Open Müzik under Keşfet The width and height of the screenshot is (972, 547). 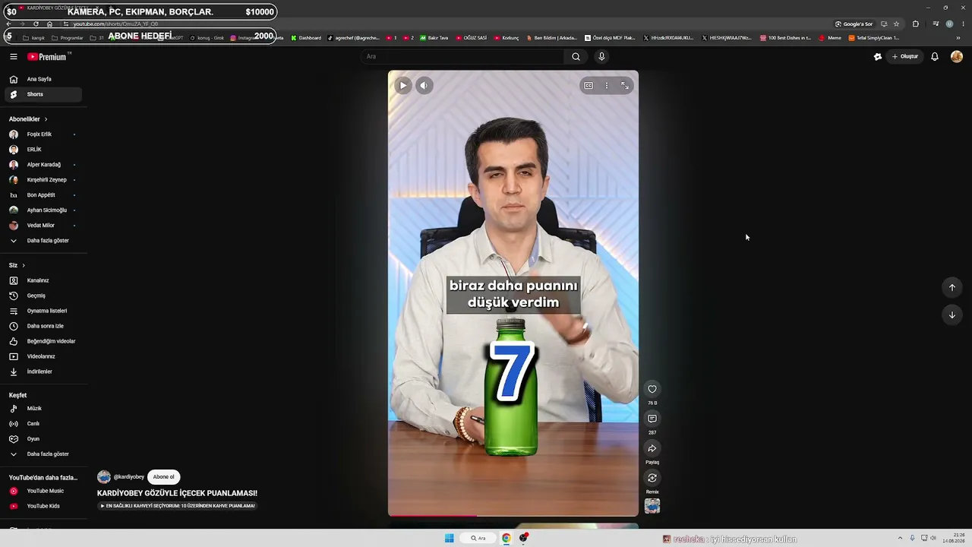click(x=43, y=409)
